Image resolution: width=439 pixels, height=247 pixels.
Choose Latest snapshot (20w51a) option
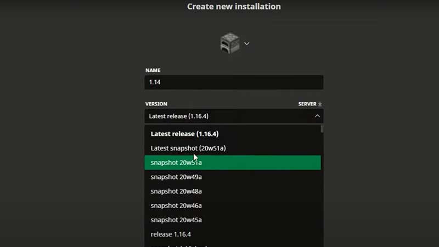pos(188,148)
